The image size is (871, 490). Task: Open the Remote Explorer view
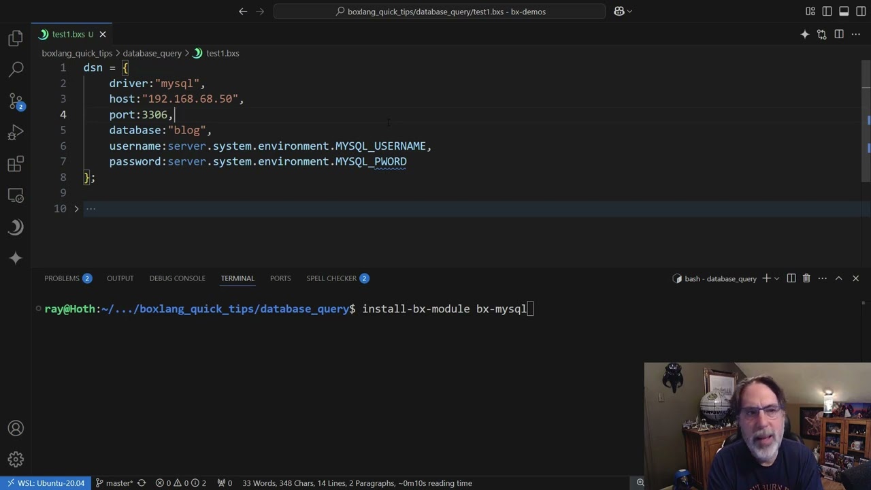[x=16, y=195]
